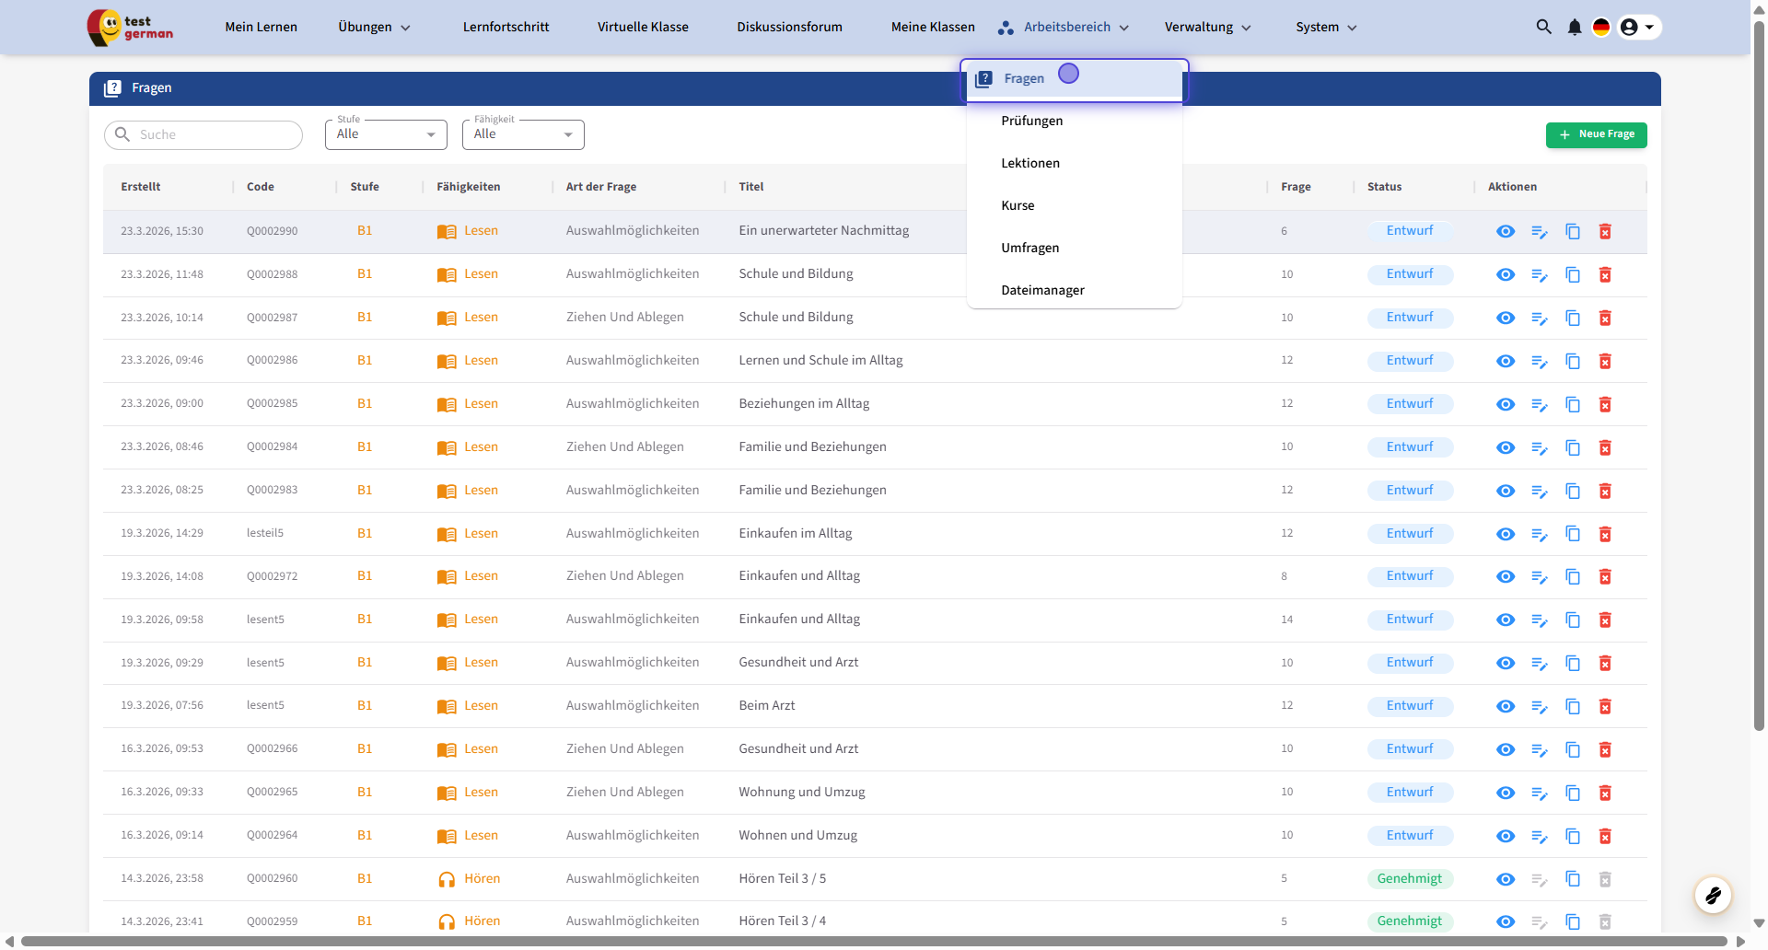This screenshot has width=1768, height=950.
Task: Click the search magnifier icon in header
Action: (x=1543, y=27)
